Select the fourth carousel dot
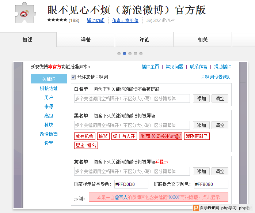Screen dimensions: 255x213 [136, 53]
